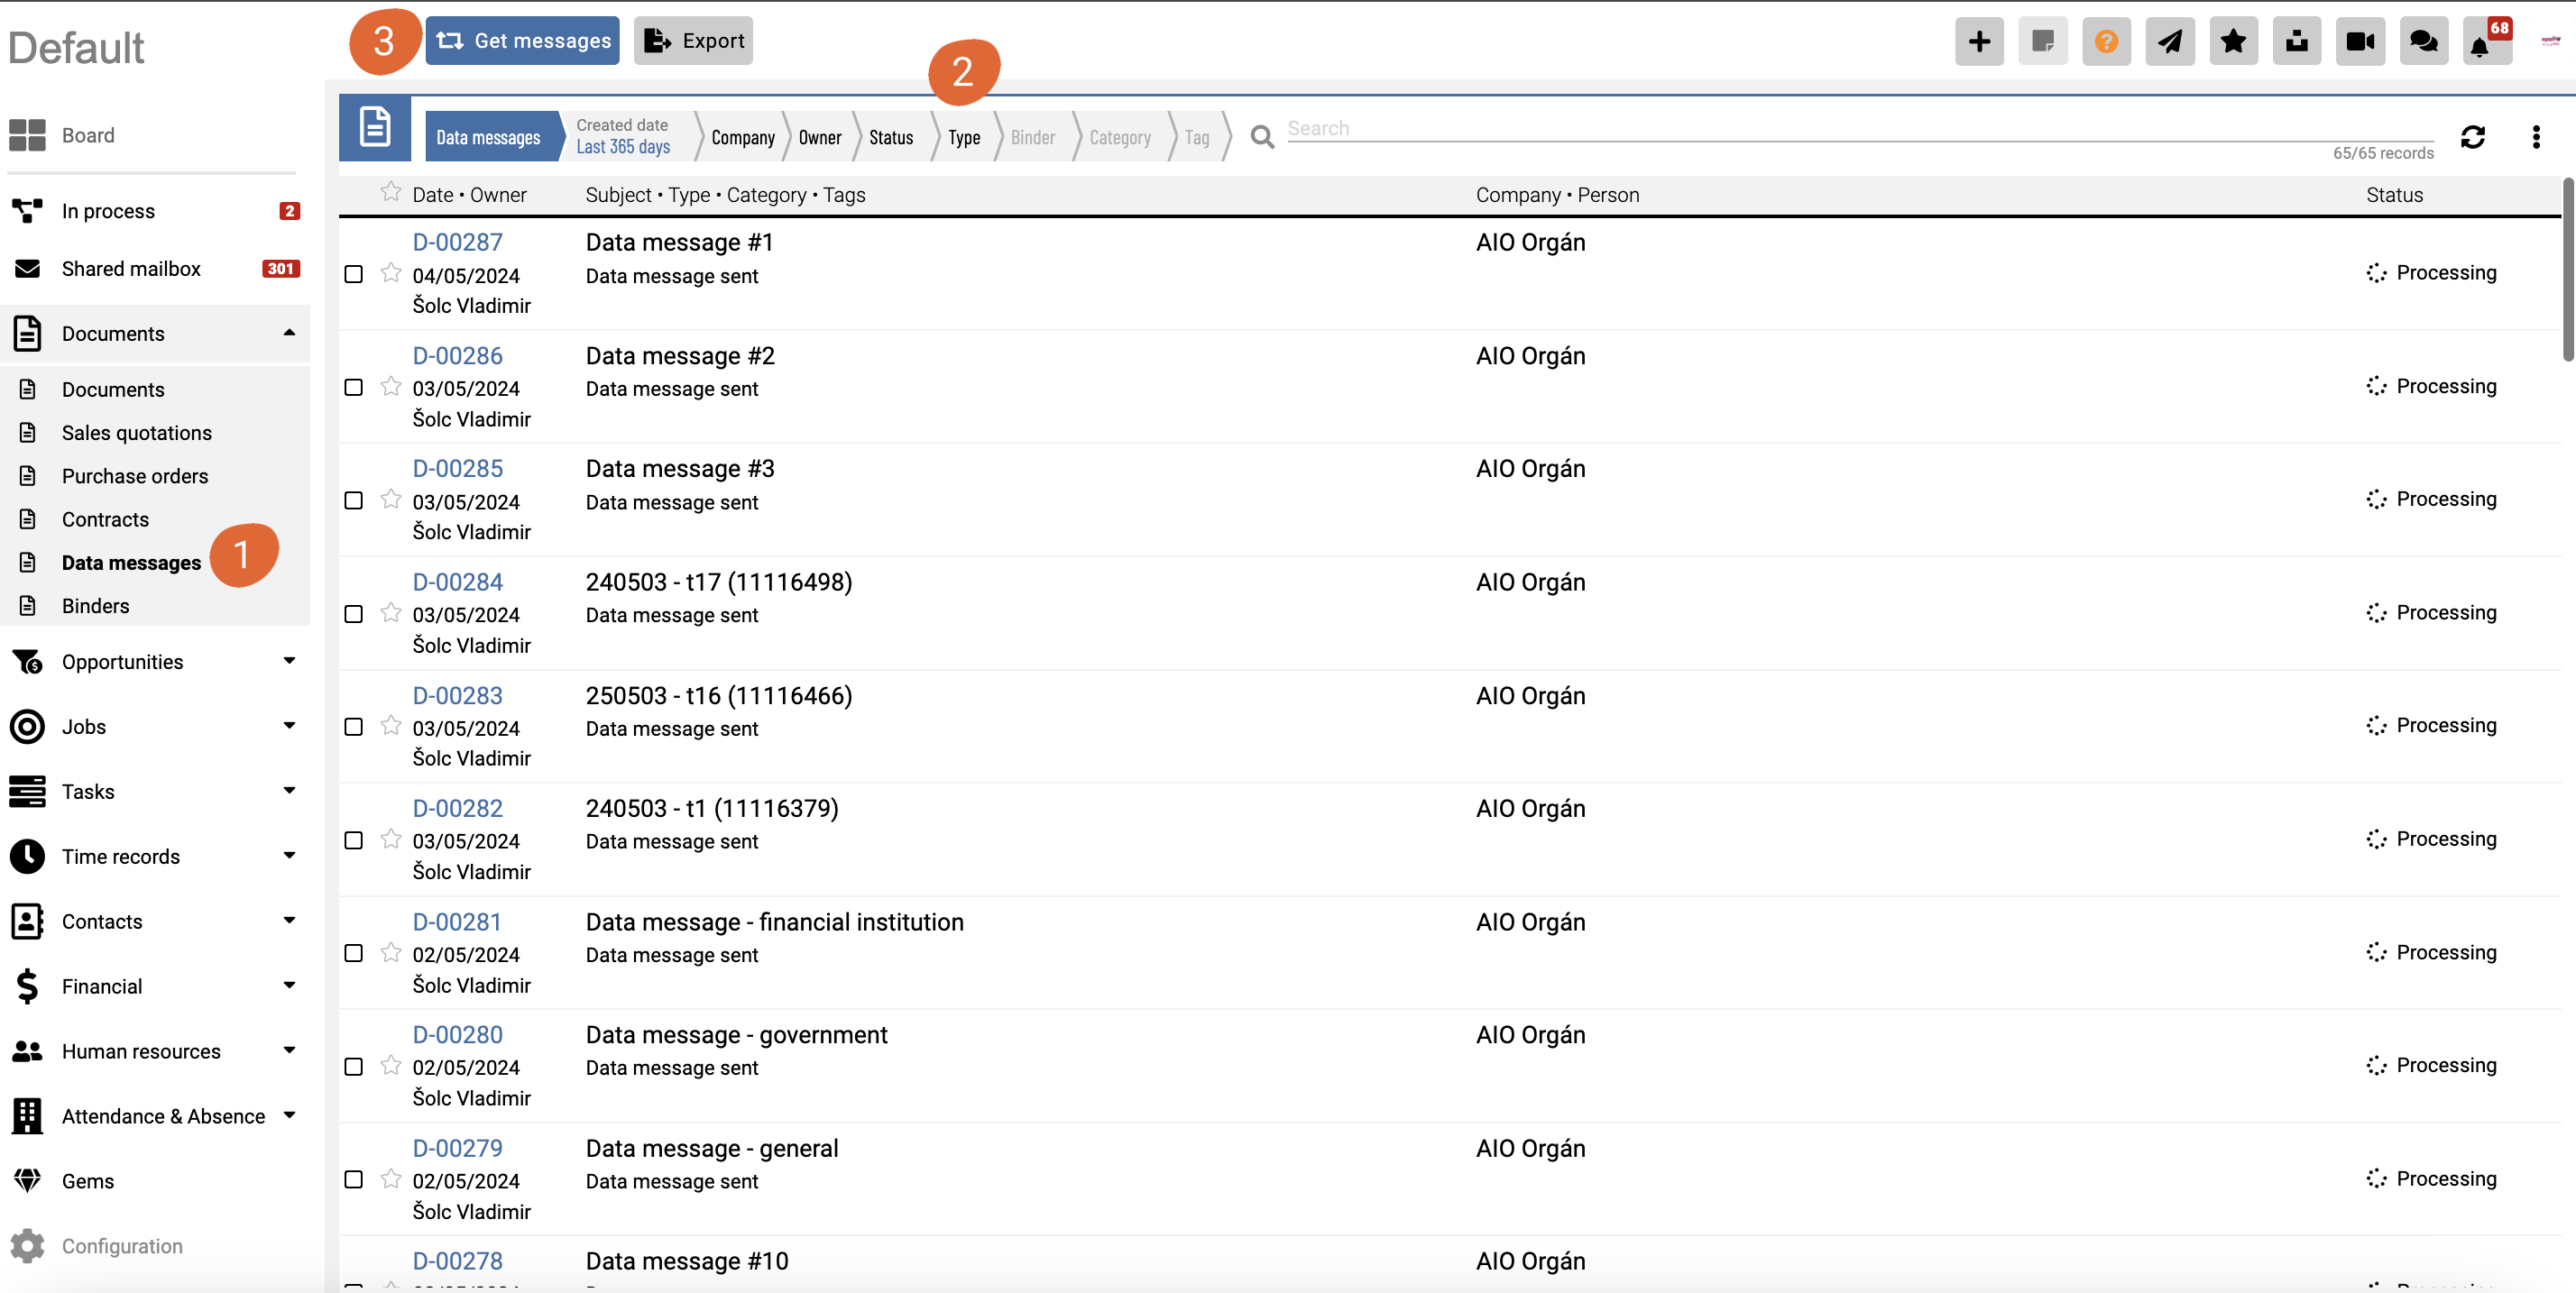Open the Category filter
Image resolution: width=2576 pixels, height=1293 pixels.
(x=1120, y=137)
